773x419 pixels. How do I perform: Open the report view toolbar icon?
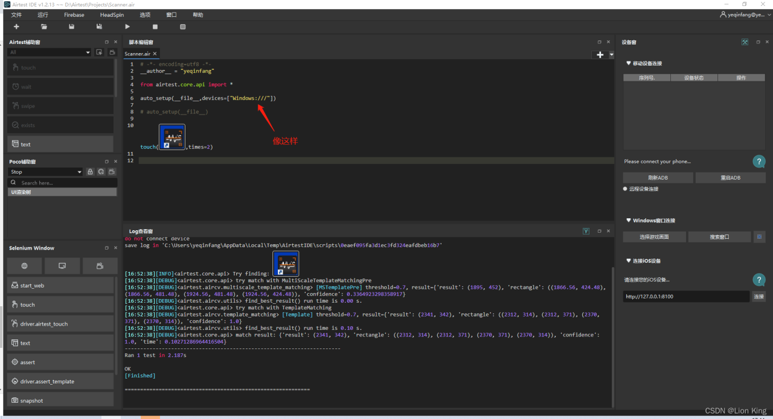pyautogui.click(x=183, y=27)
